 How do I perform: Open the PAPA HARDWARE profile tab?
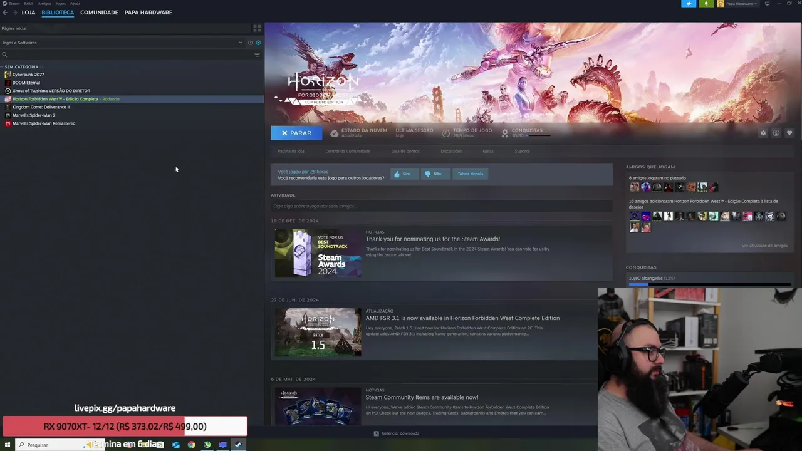[x=148, y=13]
